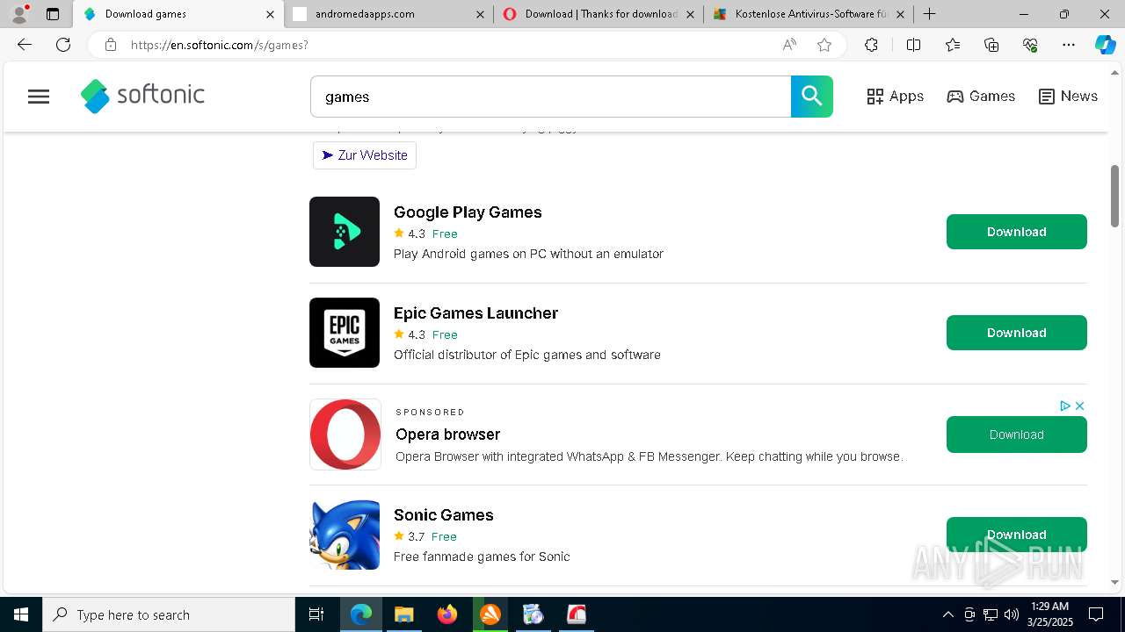Click Download for Google Play Games

click(x=1017, y=232)
